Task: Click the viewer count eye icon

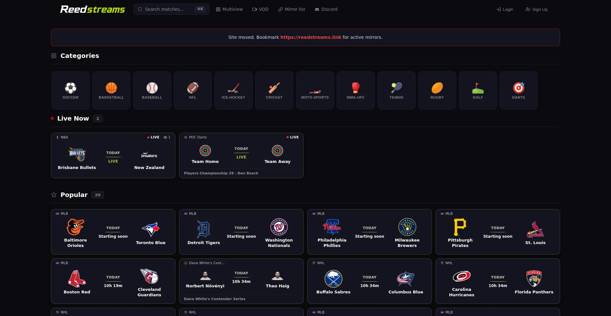Action: [165, 137]
